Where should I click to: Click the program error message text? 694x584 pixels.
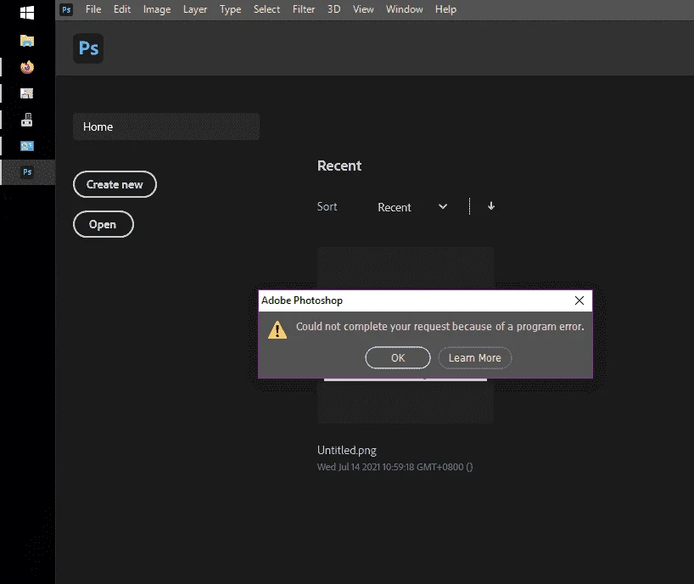click(x=440, y=327)
